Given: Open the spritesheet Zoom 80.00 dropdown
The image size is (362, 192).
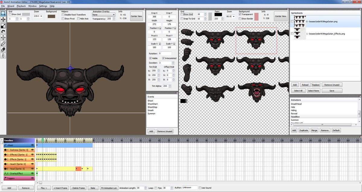Looking at the screenshot, I should [234, 16].
